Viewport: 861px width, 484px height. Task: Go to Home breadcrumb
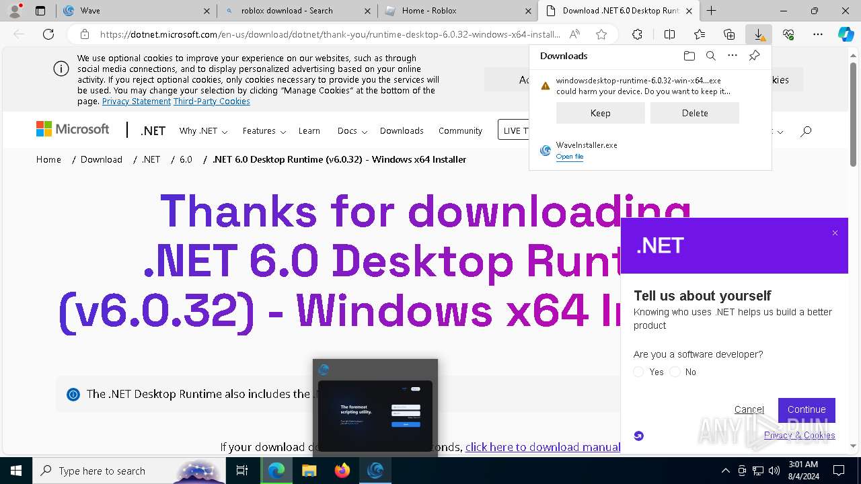pyautogui.click(x=48, y=159)
